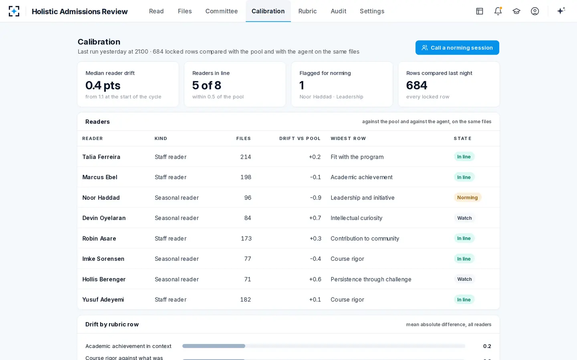Go to the Committee tab
577x360 pixels.
click(x=222, y=11)
